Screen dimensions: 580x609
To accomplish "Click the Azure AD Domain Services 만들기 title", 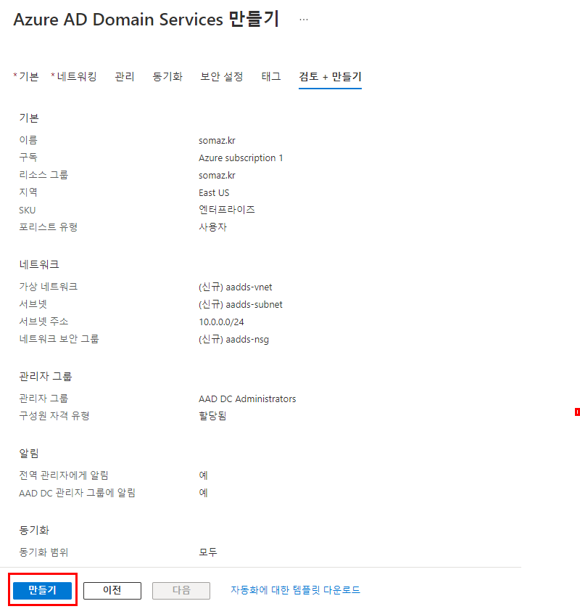I will point(146,19).
